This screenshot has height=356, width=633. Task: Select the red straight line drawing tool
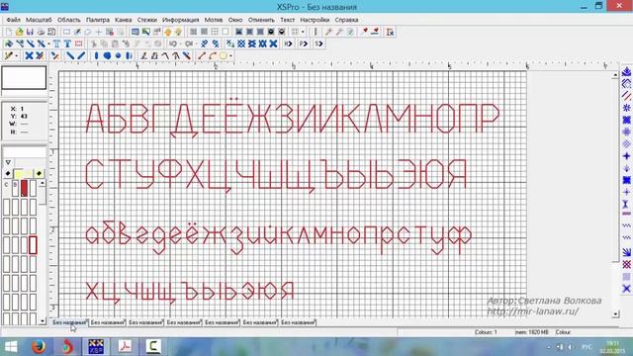[x=202, y=55]
